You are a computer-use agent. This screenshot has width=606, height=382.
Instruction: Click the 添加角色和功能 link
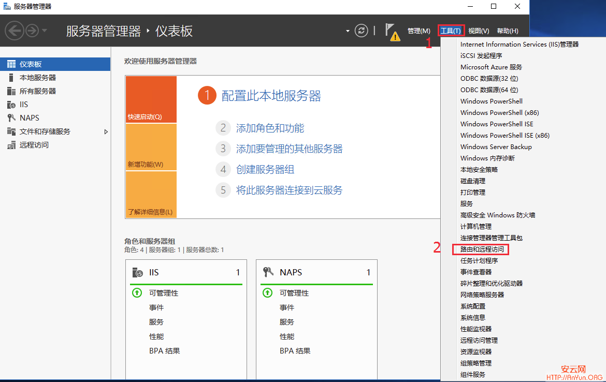[270, 128]
